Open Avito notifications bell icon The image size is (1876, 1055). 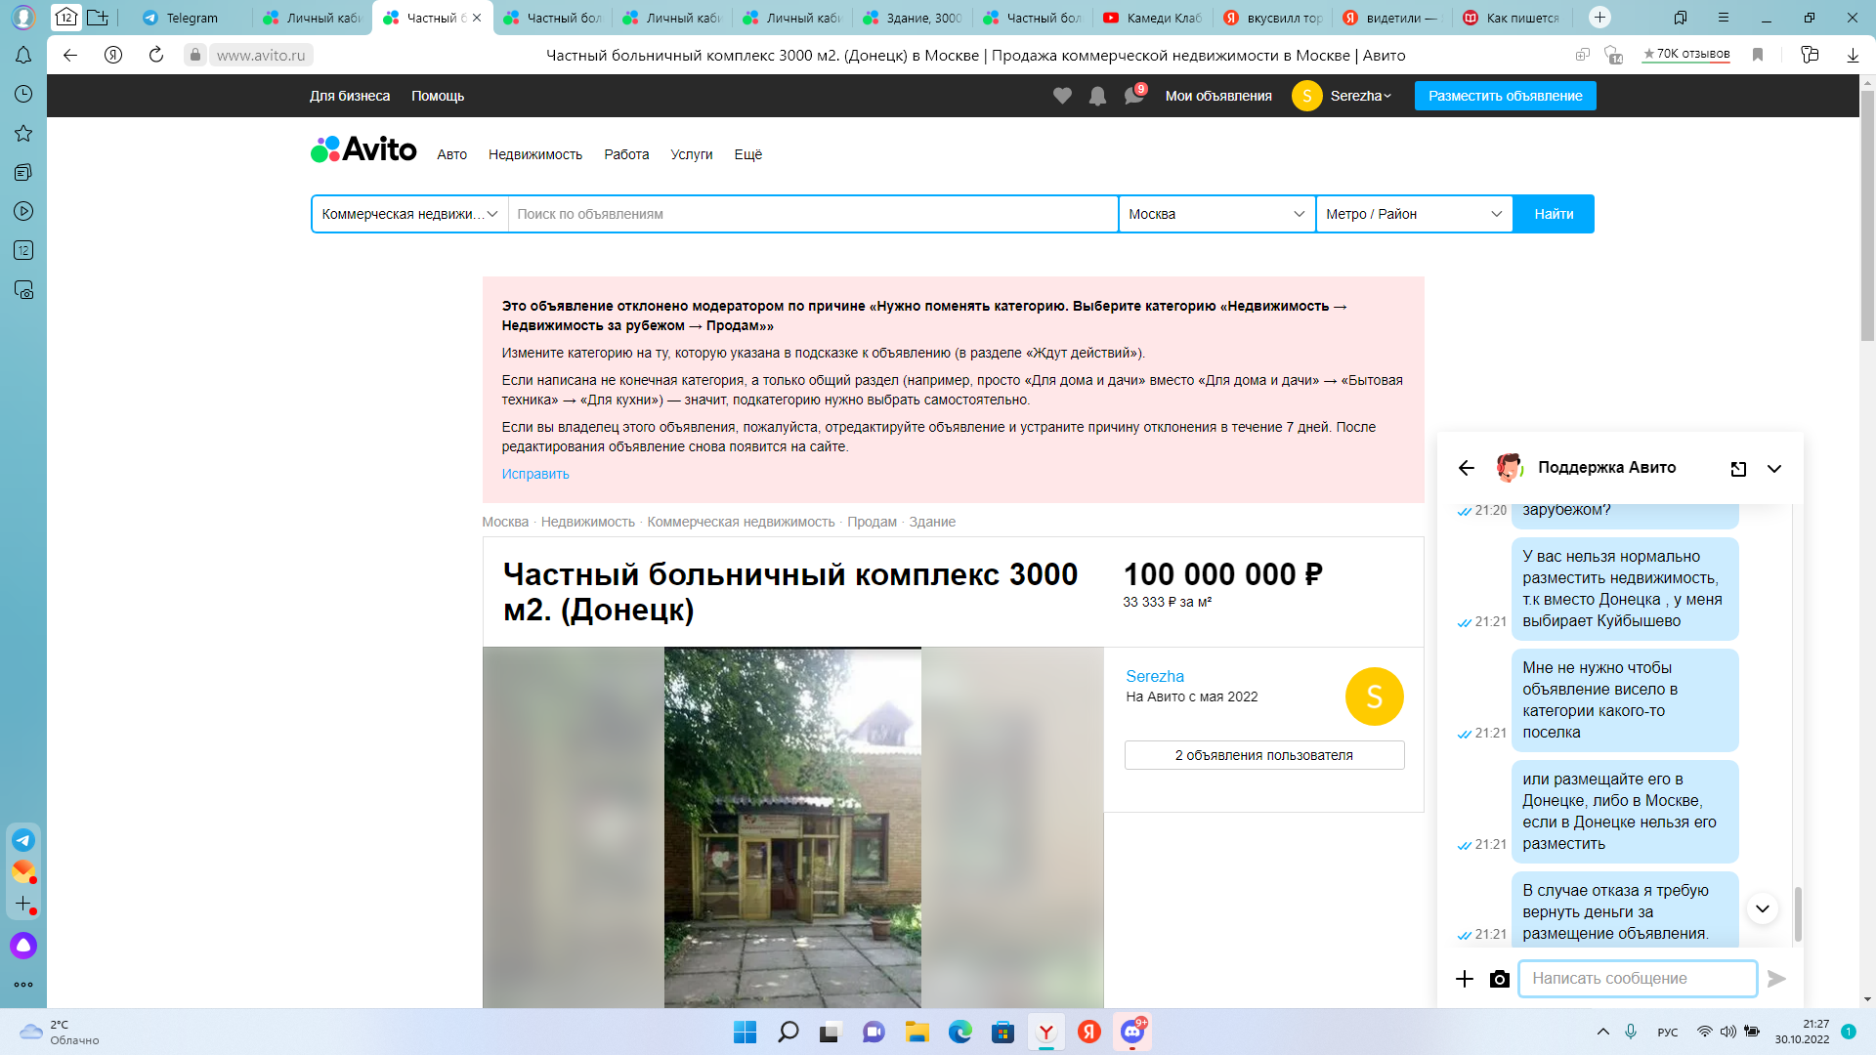click(1097, 96)
